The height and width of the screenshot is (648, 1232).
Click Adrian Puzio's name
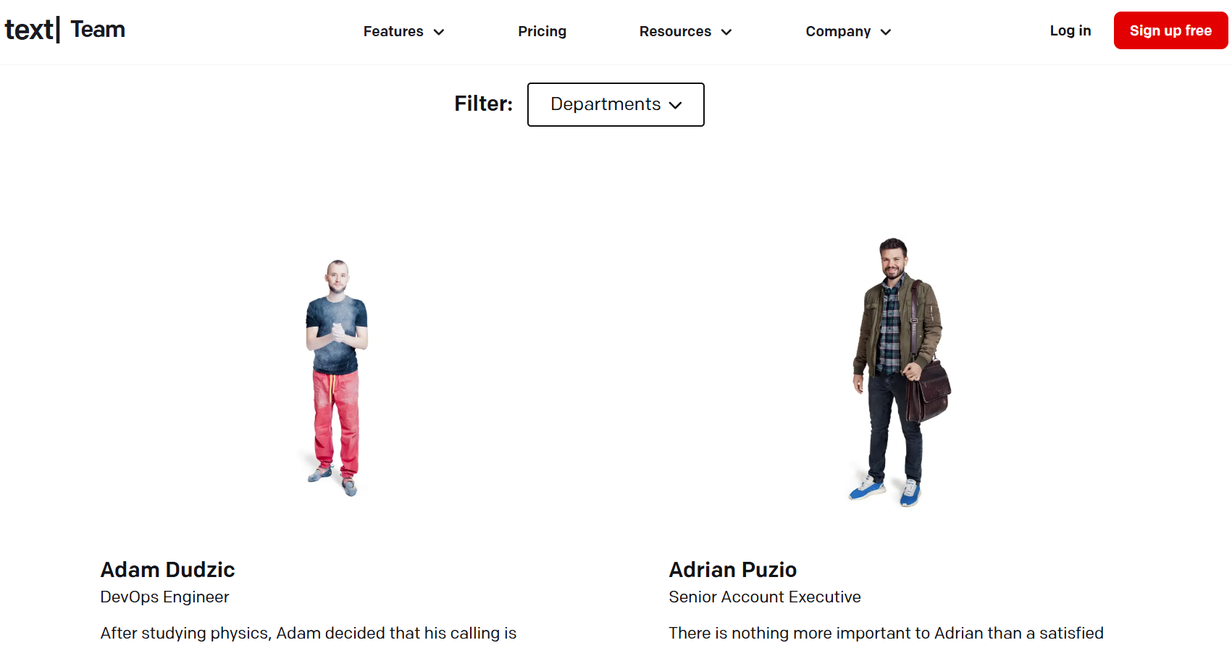(x=732, y=570)
